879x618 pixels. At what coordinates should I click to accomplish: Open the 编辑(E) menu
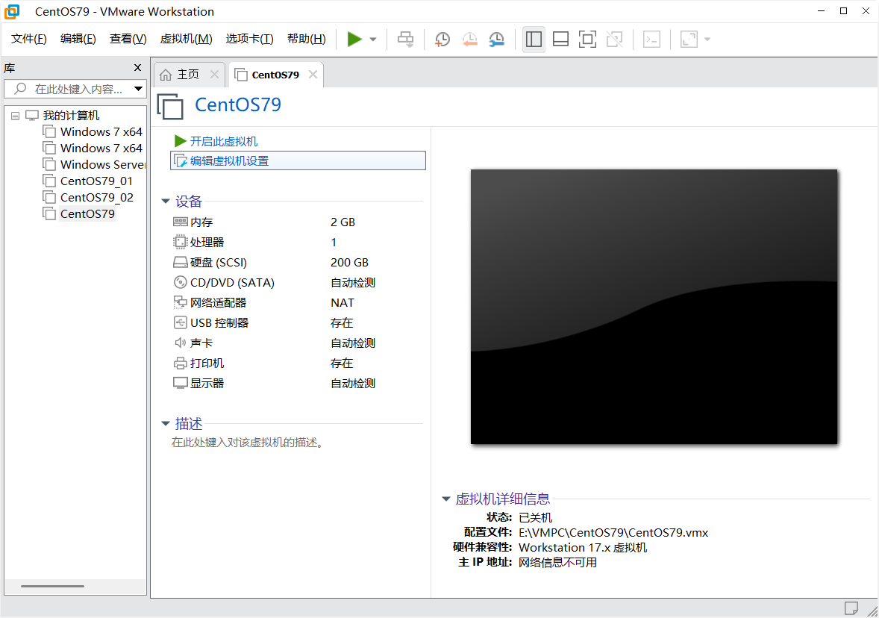[78, 39]
